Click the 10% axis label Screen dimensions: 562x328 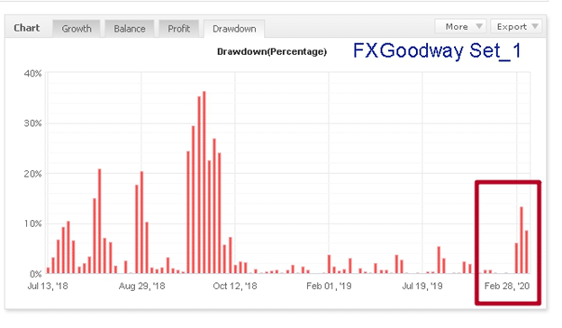pyautogui.click(x=33, y=223)
